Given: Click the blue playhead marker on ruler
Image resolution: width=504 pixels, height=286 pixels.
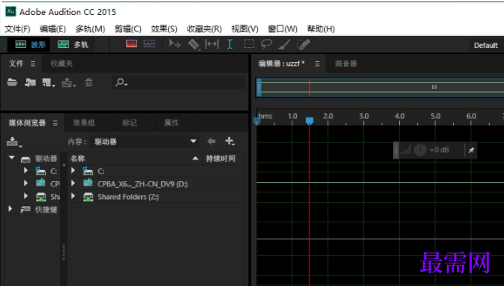Looking at the screenshot, I should point(309,121).
